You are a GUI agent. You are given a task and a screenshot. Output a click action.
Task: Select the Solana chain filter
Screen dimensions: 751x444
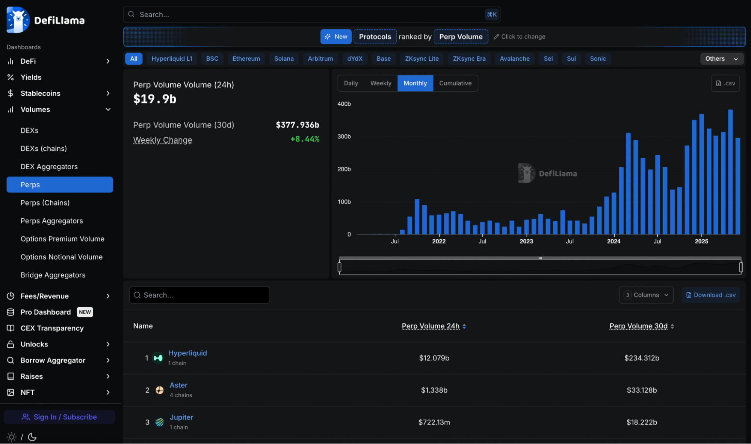point(284,58)
